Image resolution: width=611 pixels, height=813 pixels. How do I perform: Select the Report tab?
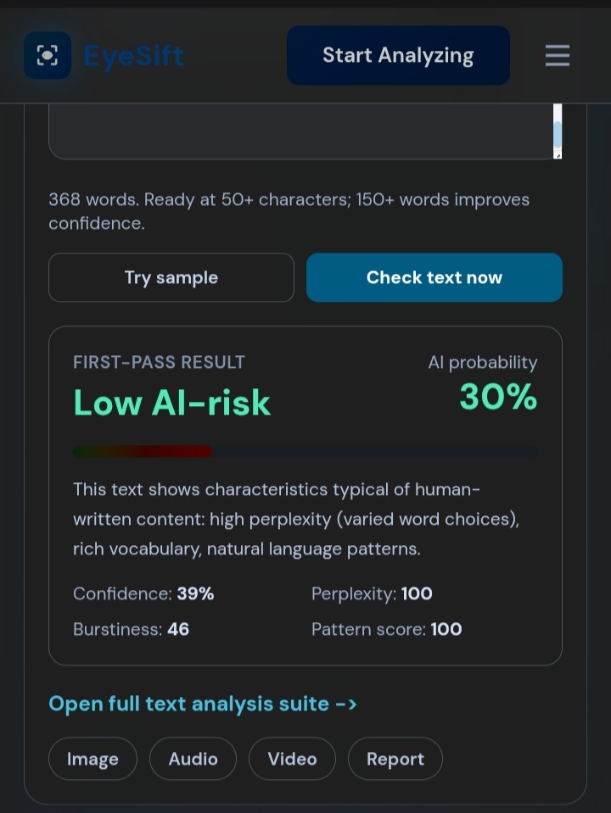pos(395,759)
